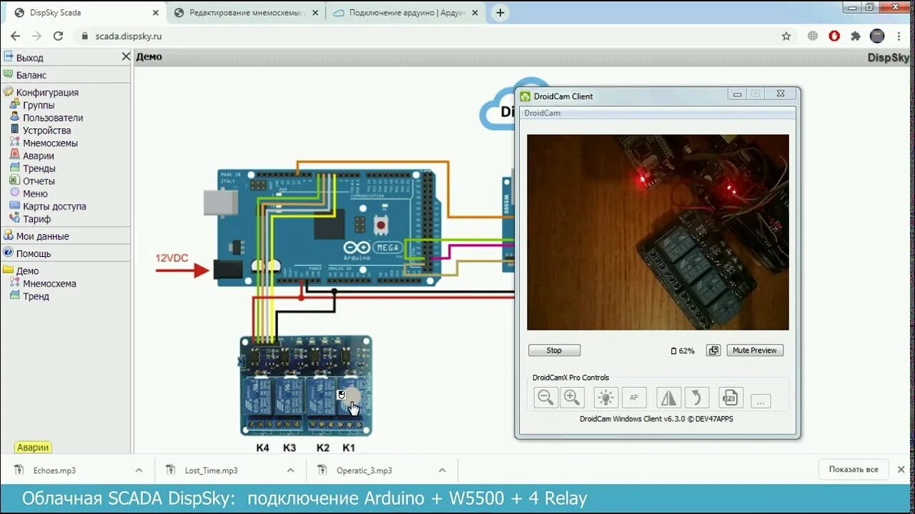Switch to the DispSky Scada browser tab
The height and width of the screenshot is (514, 915).
coord(84,13)
